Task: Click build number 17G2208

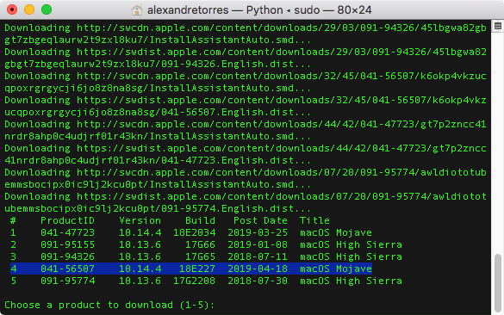Action: pyautogui.click(x=195, y=281)
